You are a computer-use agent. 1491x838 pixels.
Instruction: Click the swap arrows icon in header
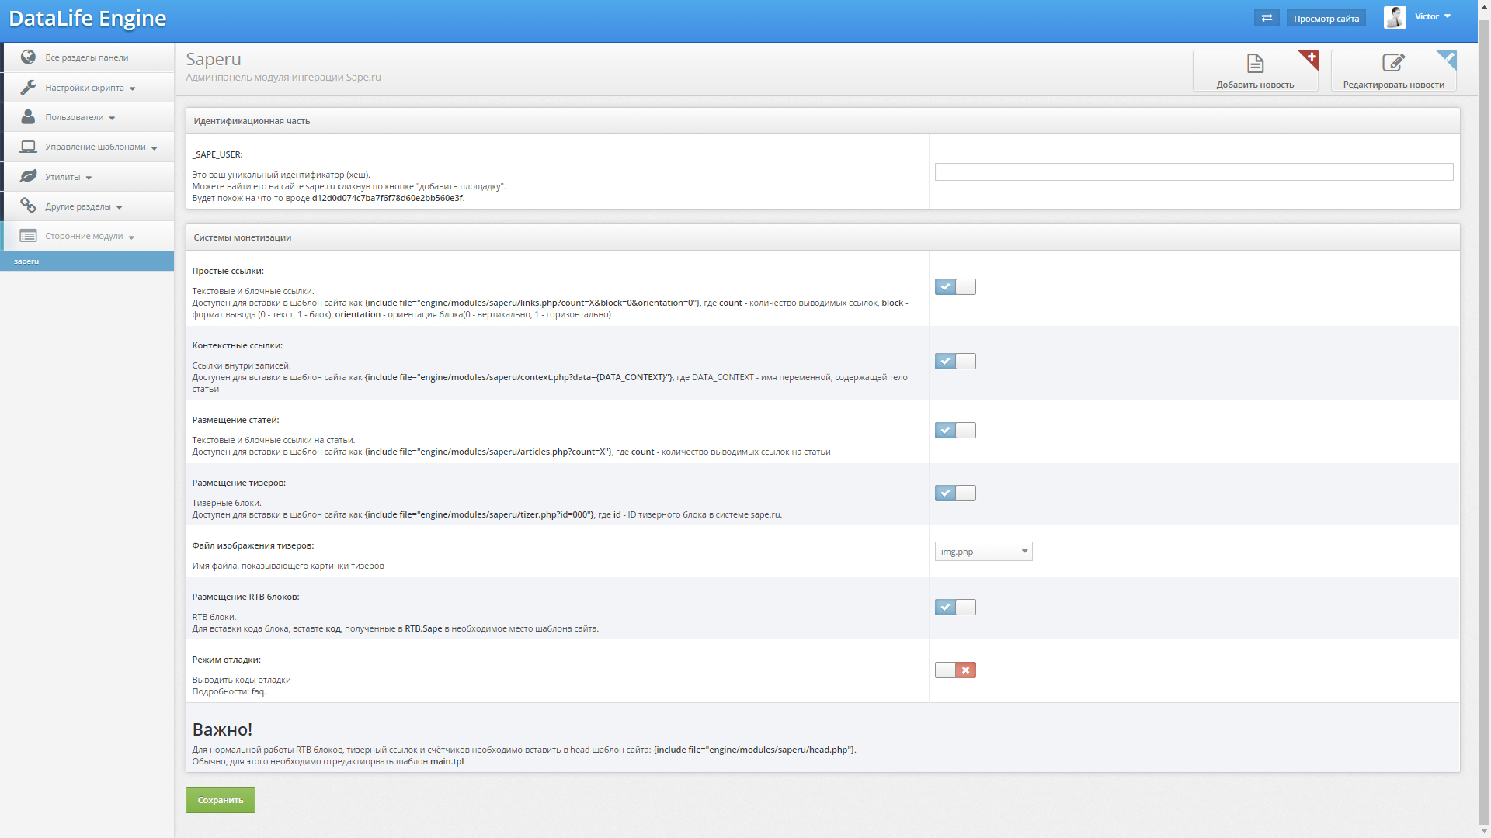(1267, 18)
